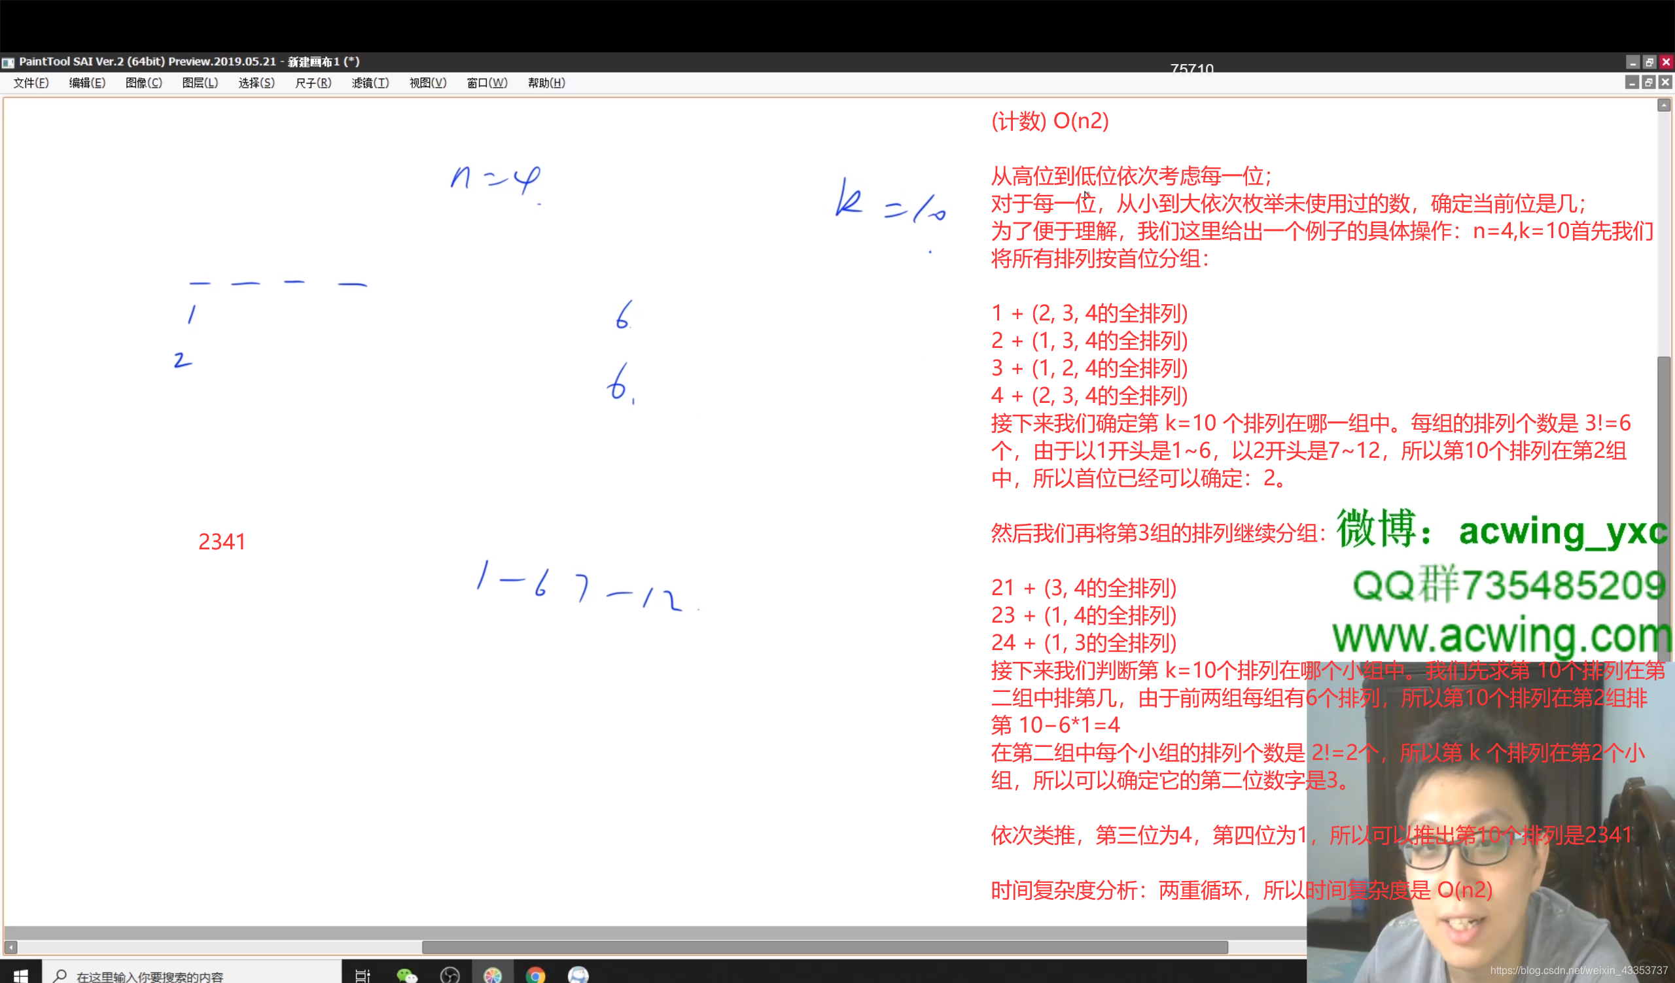Open the Windows Start menu
This screenshot has width=1675, height=983.
coord(20,974)
